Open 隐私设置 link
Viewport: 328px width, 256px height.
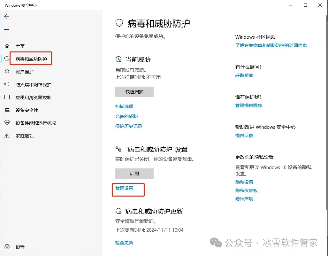pyautogui.click(x=244, y=182)
